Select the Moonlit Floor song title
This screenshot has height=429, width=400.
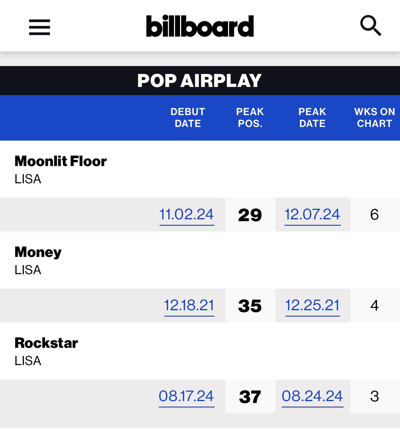61,161
